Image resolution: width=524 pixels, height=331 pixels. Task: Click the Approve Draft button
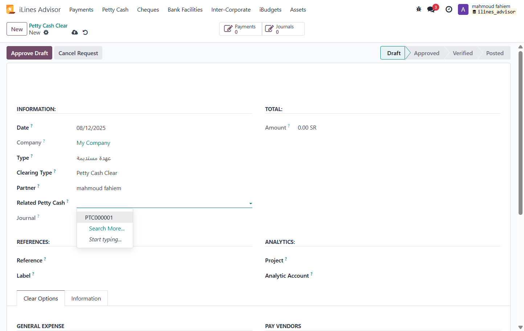click(29, 53)
